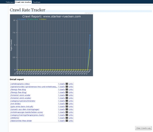Click the gray square icon in press-back row
The height and width of the screenshot is (132, 153).
pos(67,115)
